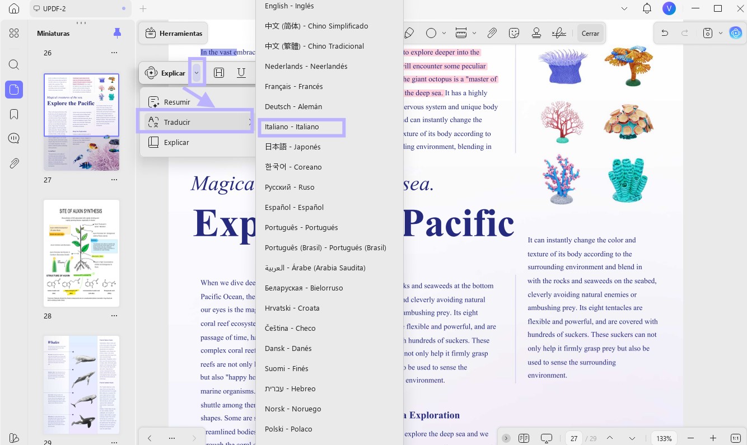
Task: Open the shape tool dropdown chevron
Action: [x=444, y=34]
